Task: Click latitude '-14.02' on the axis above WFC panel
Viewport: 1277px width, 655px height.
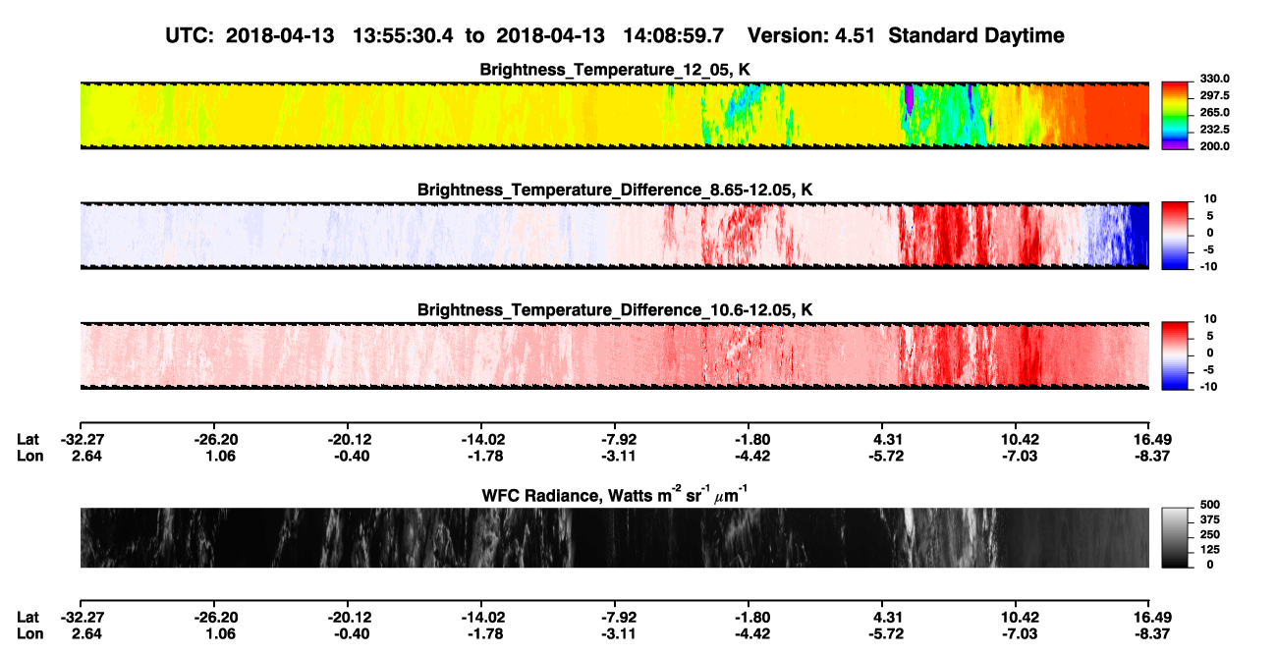Action: [482, 439]
